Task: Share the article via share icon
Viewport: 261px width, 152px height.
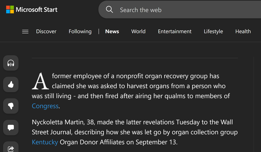Action: pos(11,148)
